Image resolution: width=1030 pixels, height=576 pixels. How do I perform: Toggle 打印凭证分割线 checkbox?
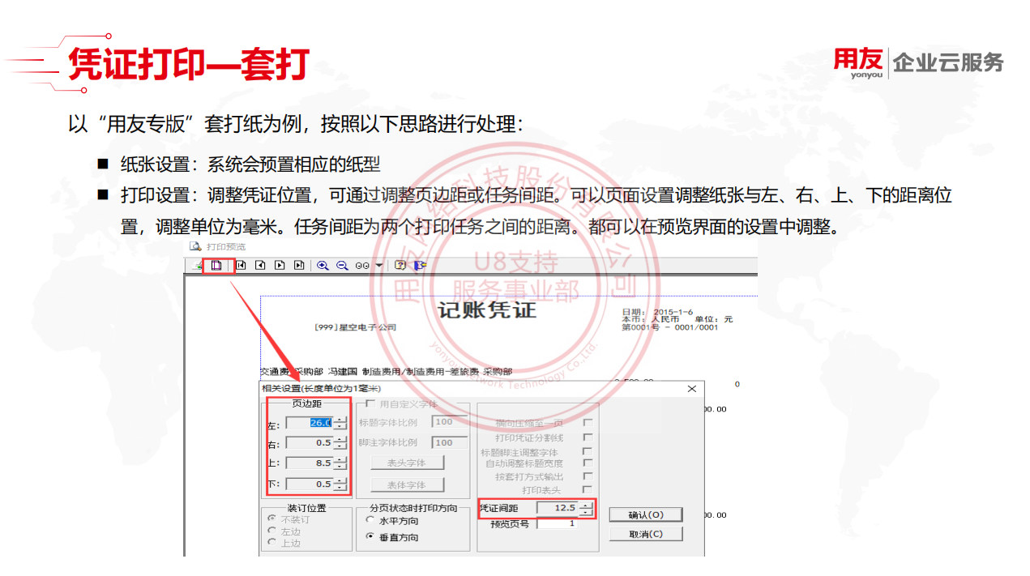point(588,437)
